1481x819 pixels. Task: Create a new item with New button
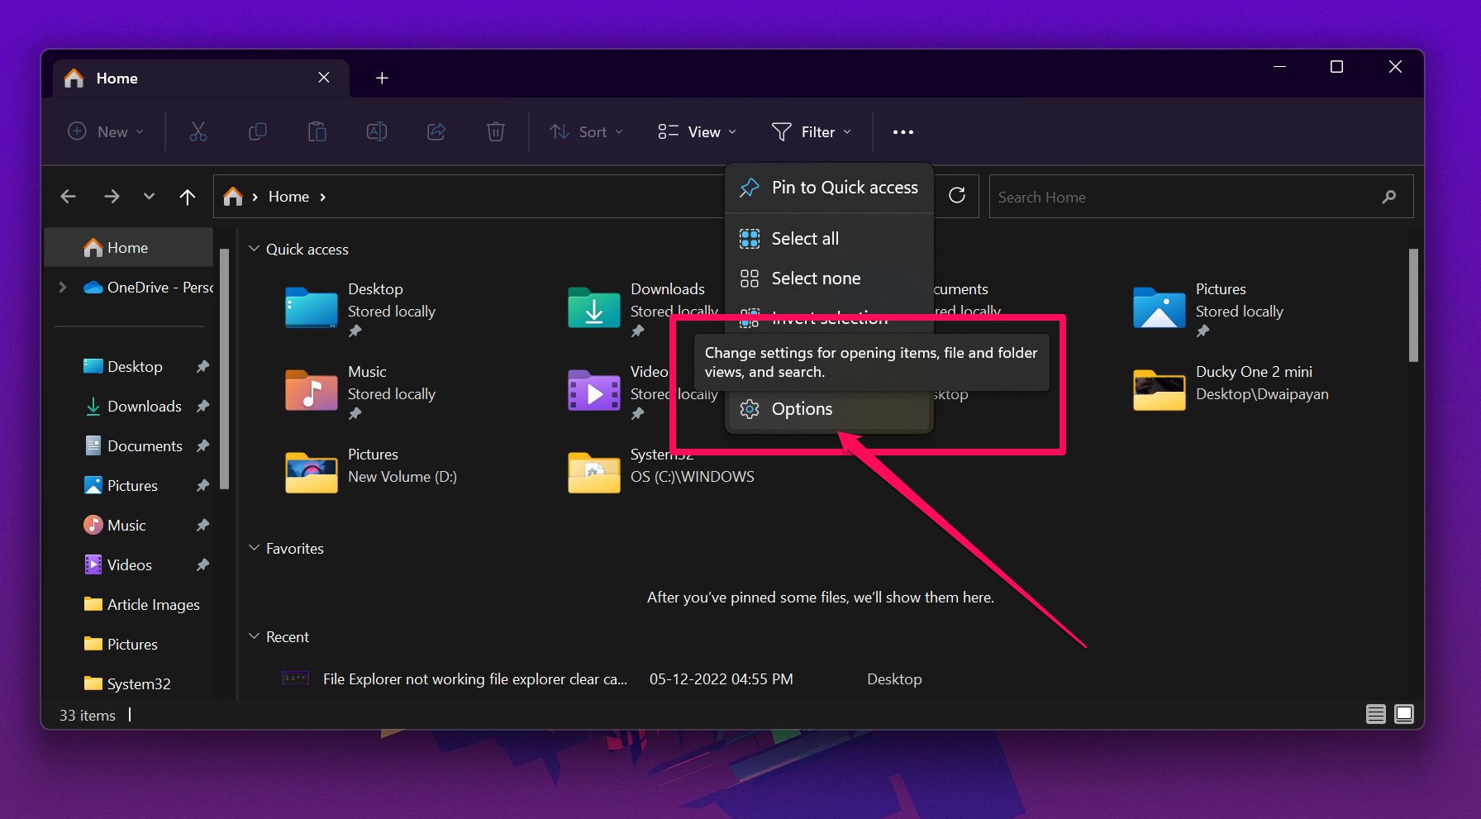tap(104, 131)
